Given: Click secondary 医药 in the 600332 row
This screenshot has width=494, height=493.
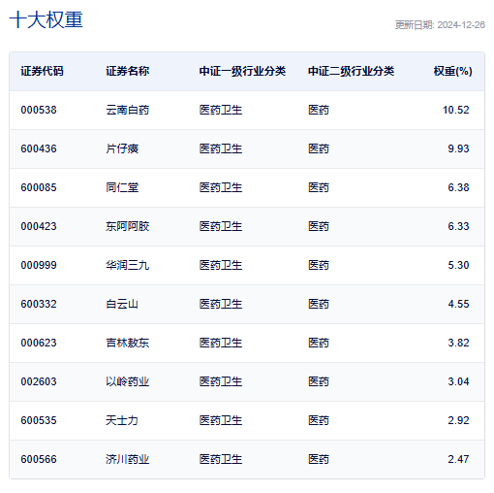Looking at the screenshot, I should pyautogui.click(x=319, y=304).
